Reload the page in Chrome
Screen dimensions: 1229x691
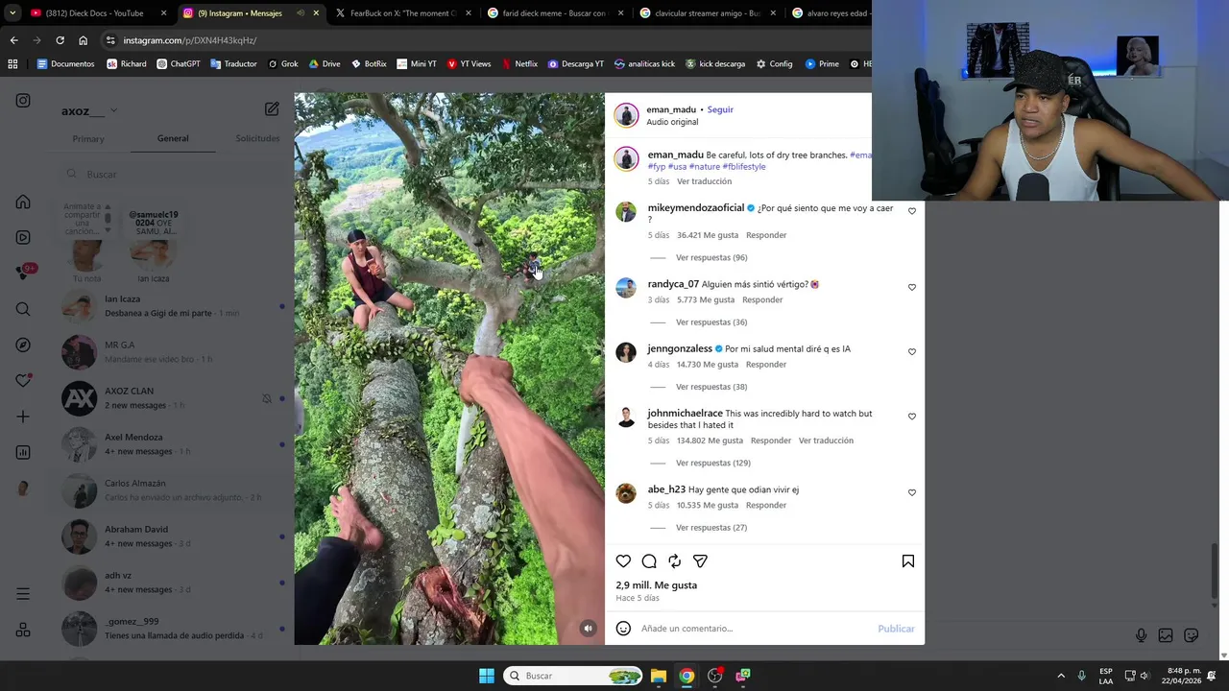point(60,40)
